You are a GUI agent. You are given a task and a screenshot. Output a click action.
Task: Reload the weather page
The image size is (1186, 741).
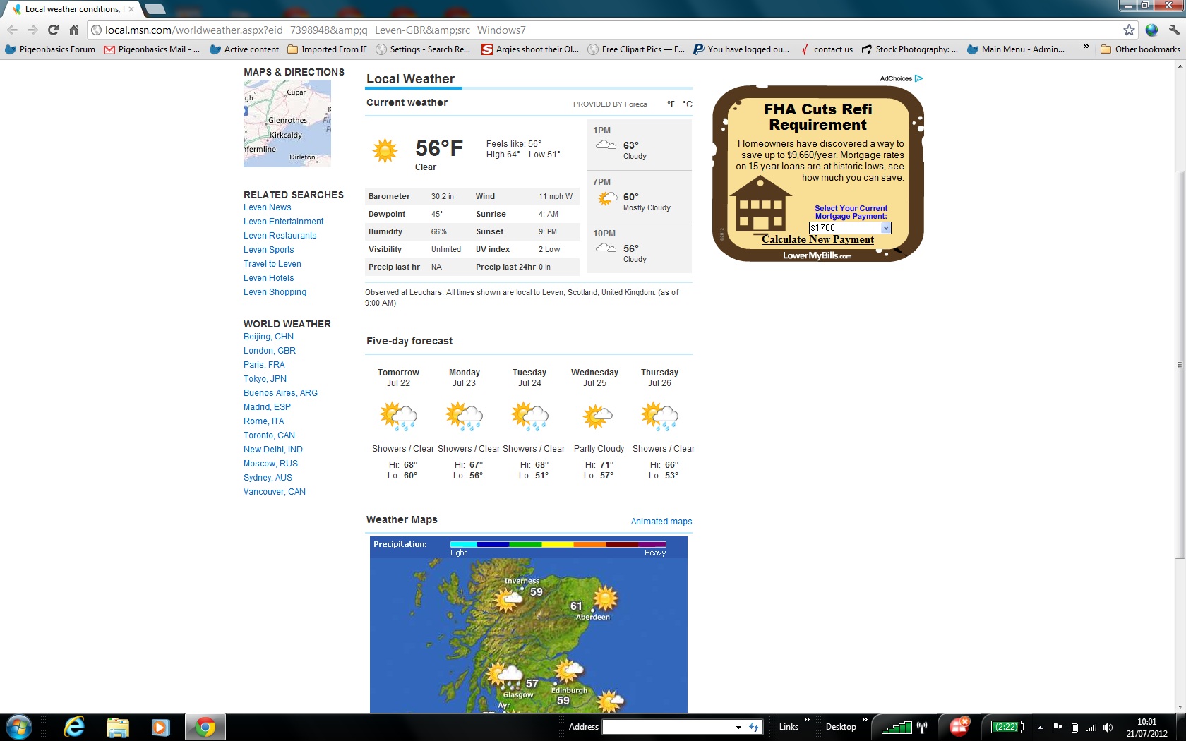[x=53, y=30]
